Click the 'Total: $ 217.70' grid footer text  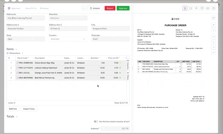point(121,103)
